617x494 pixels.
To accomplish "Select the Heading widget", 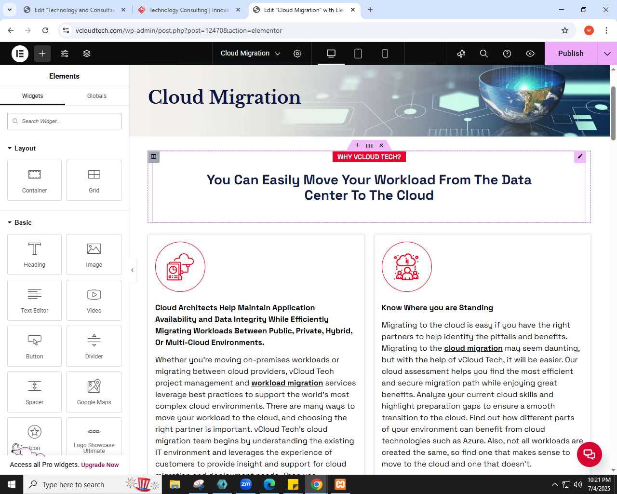I will (x=34, y=254).
